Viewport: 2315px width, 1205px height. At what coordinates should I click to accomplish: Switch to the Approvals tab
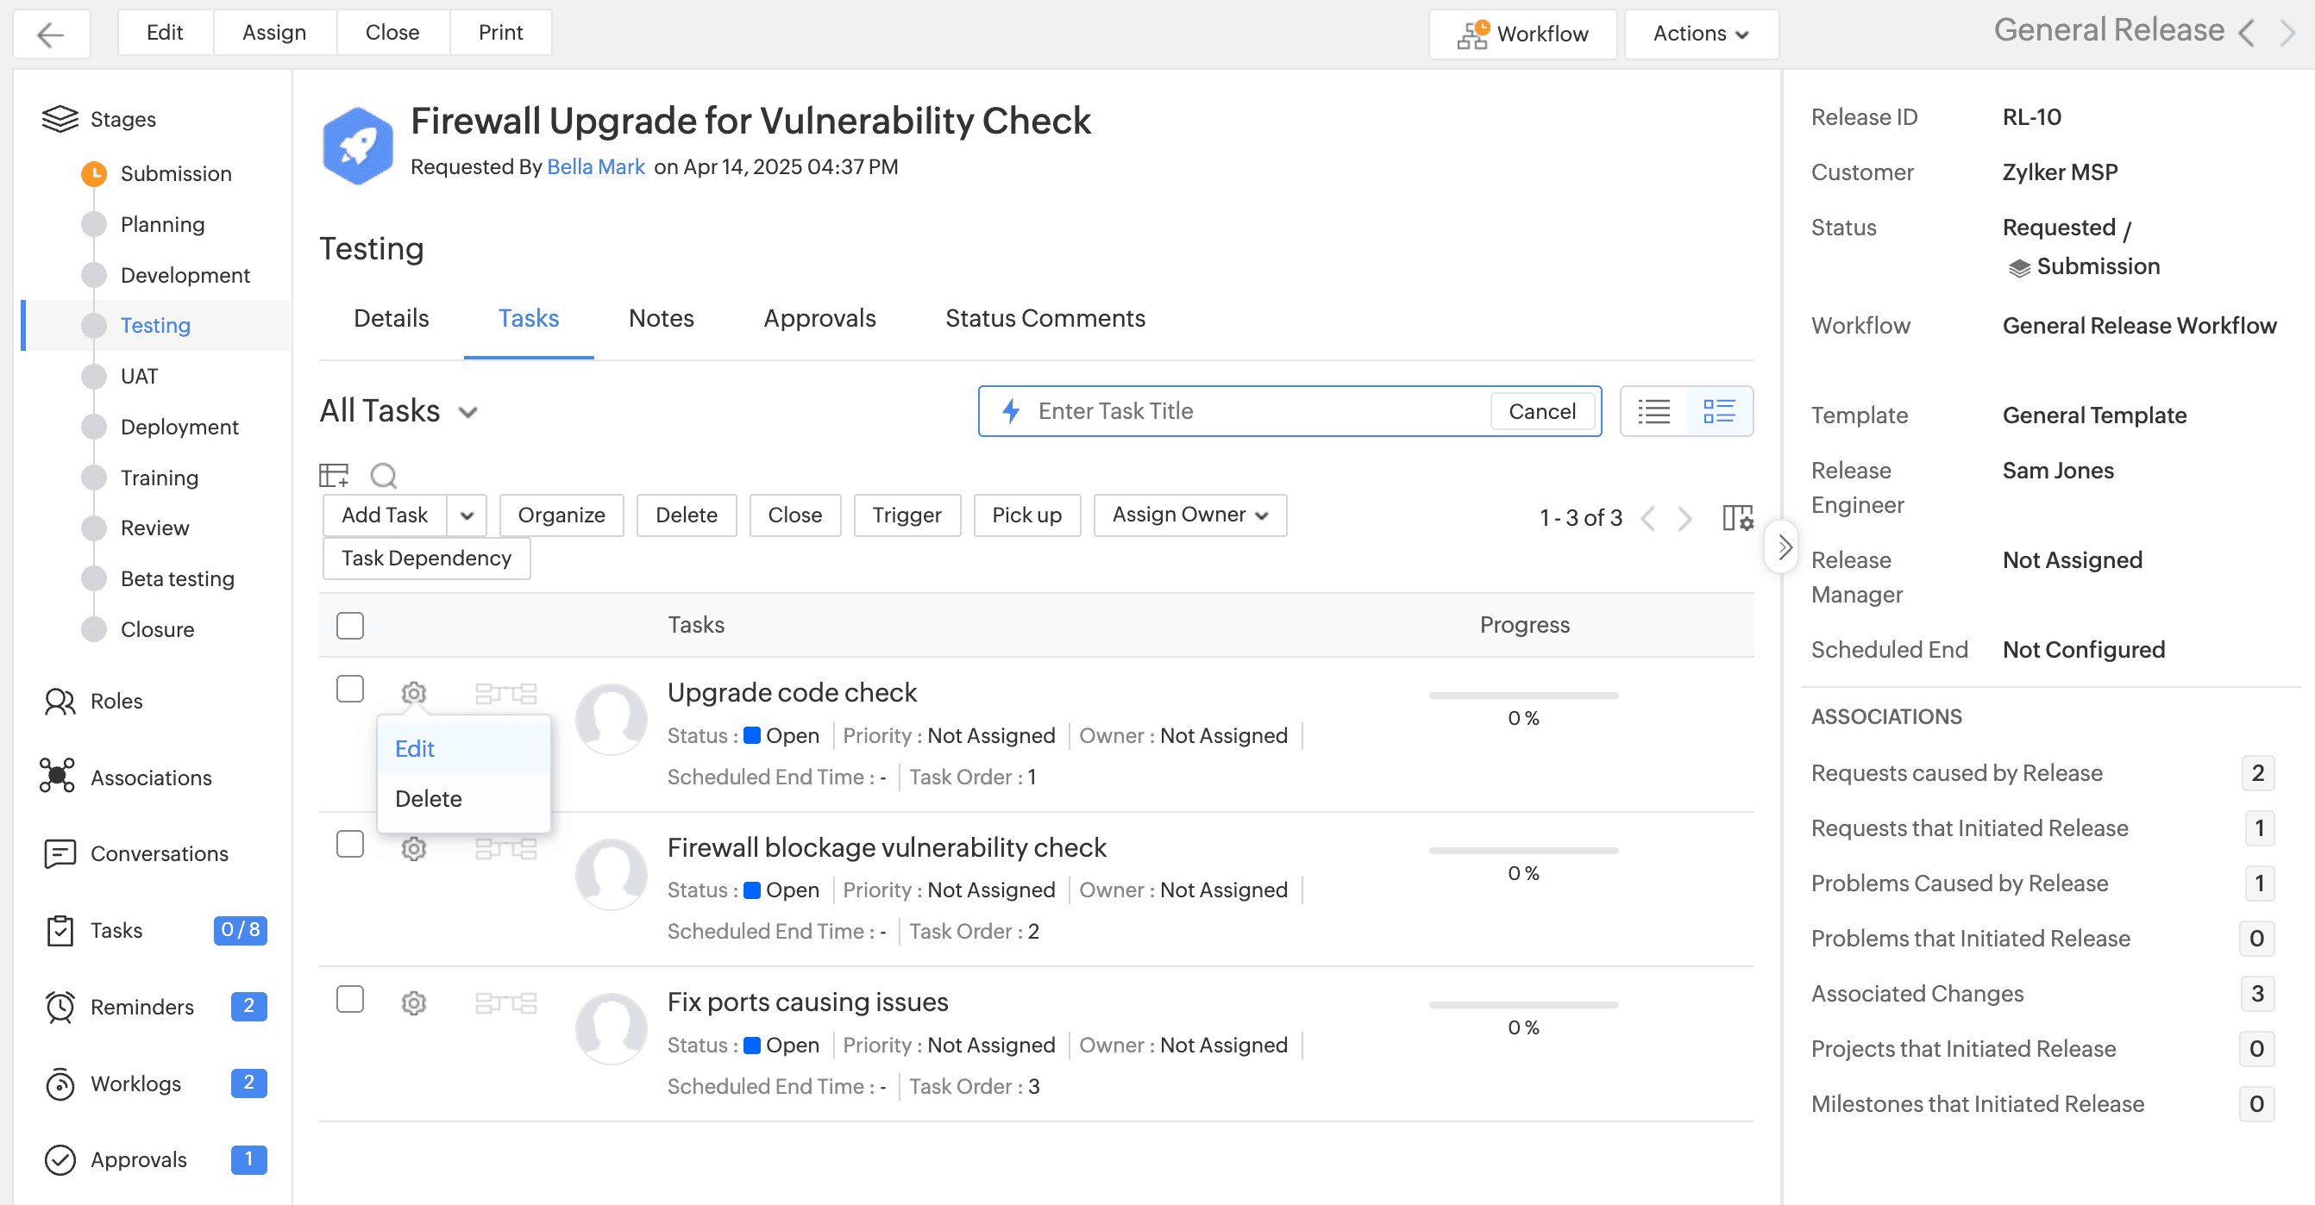pos(819,318)
